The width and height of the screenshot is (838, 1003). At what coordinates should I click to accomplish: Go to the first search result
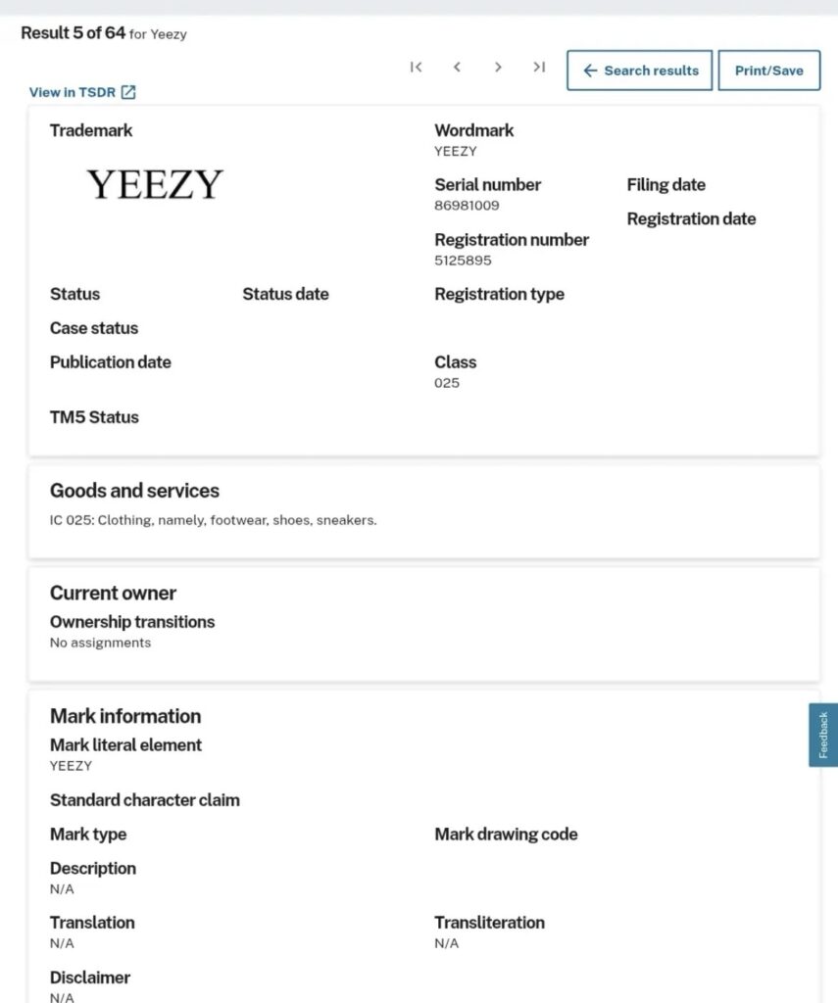tap(417, 68)
